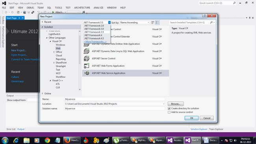
Task: Click ASP.NET Web Service Application icon
Action: coord(86,73)
